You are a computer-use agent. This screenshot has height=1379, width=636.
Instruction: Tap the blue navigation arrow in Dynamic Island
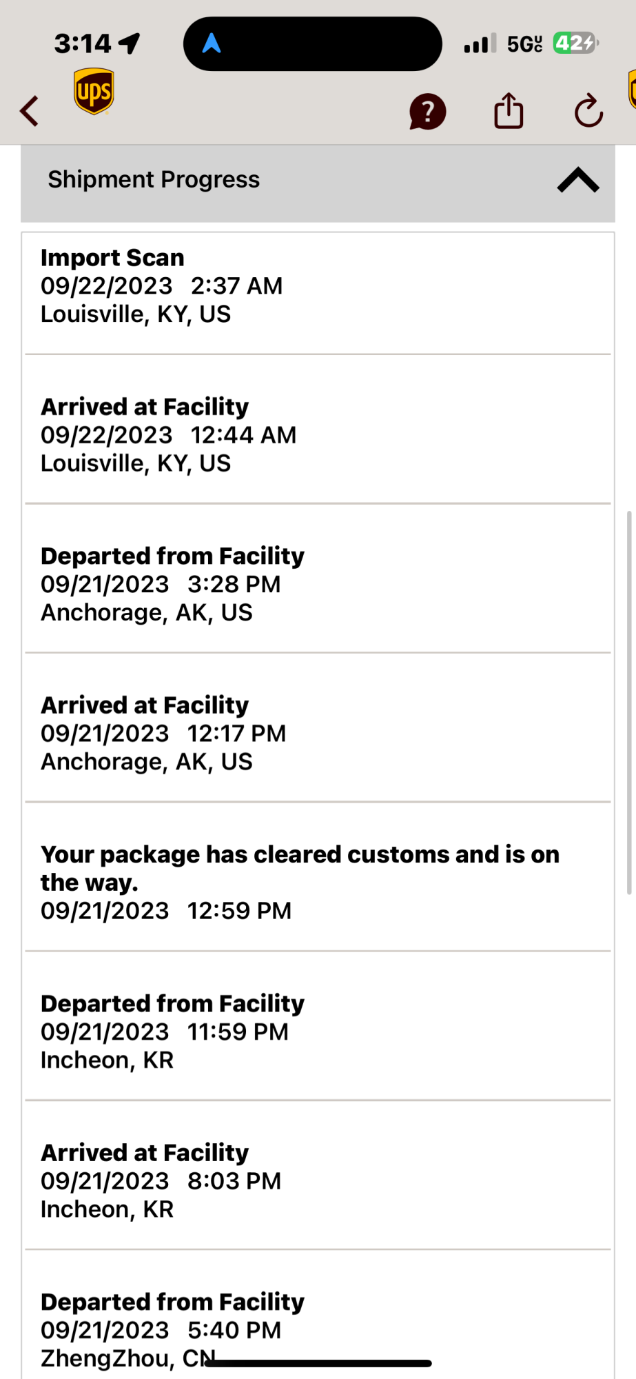pos(212,44)
